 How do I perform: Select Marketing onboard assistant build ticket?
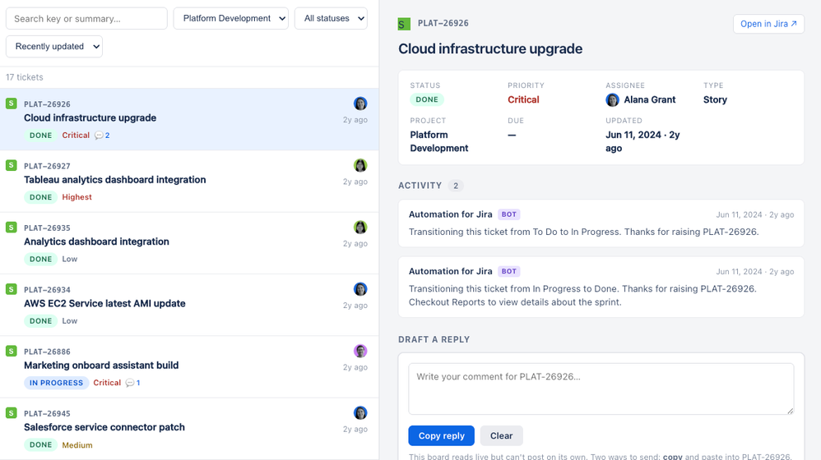pyautogui.click(x=189, y=367)
